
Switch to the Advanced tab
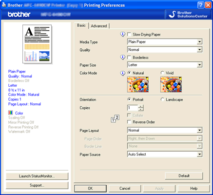99,26
